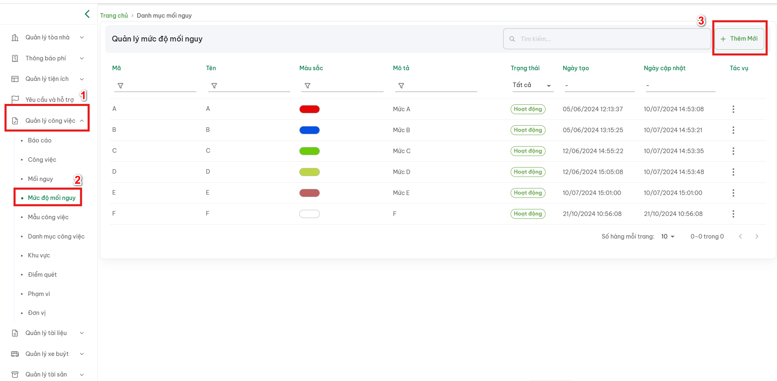Click the building icon for Quản lý tòa nhà

(x=15, y=37)
